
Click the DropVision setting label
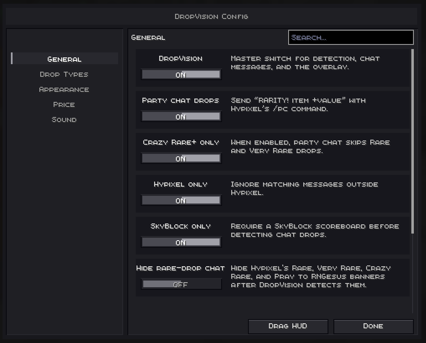tap(181, 58)
